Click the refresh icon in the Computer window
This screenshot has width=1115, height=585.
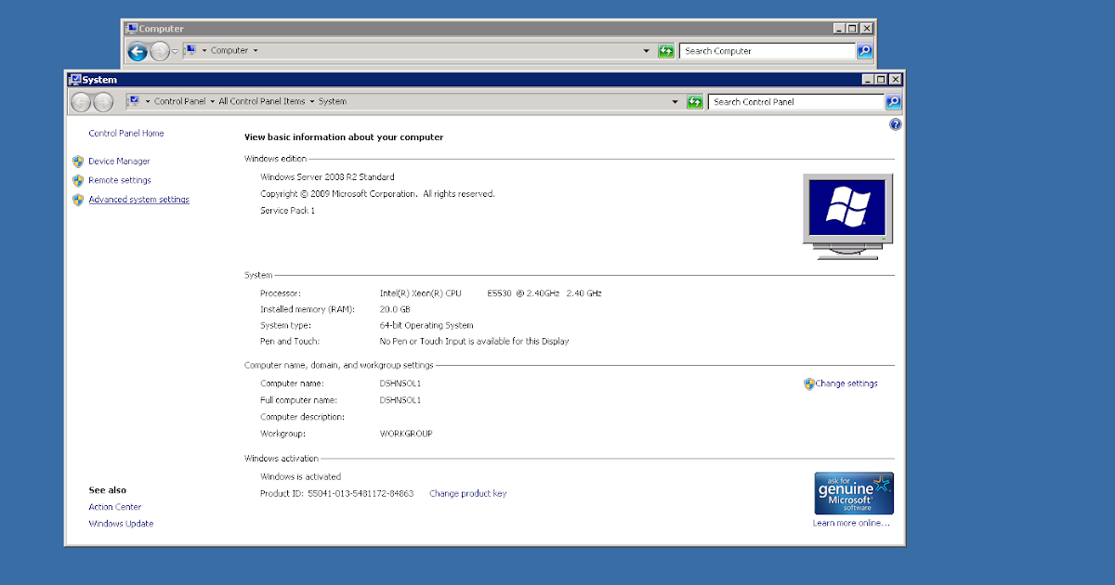(x=666, y=51)
